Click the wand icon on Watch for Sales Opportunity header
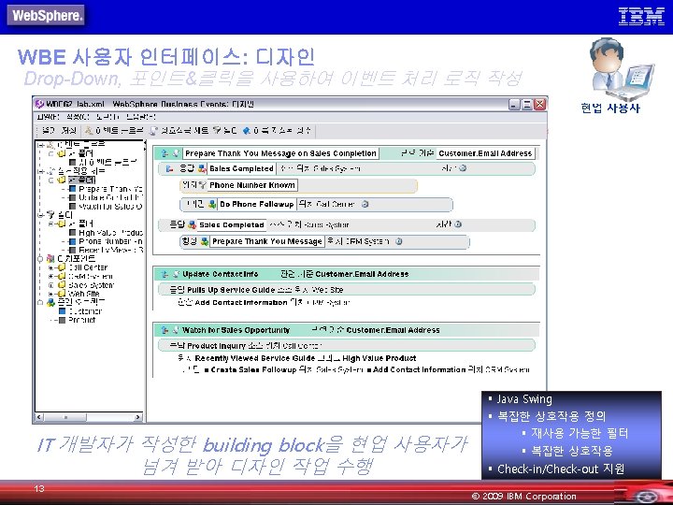Screen dimensions: 673x505 point(176,330)
